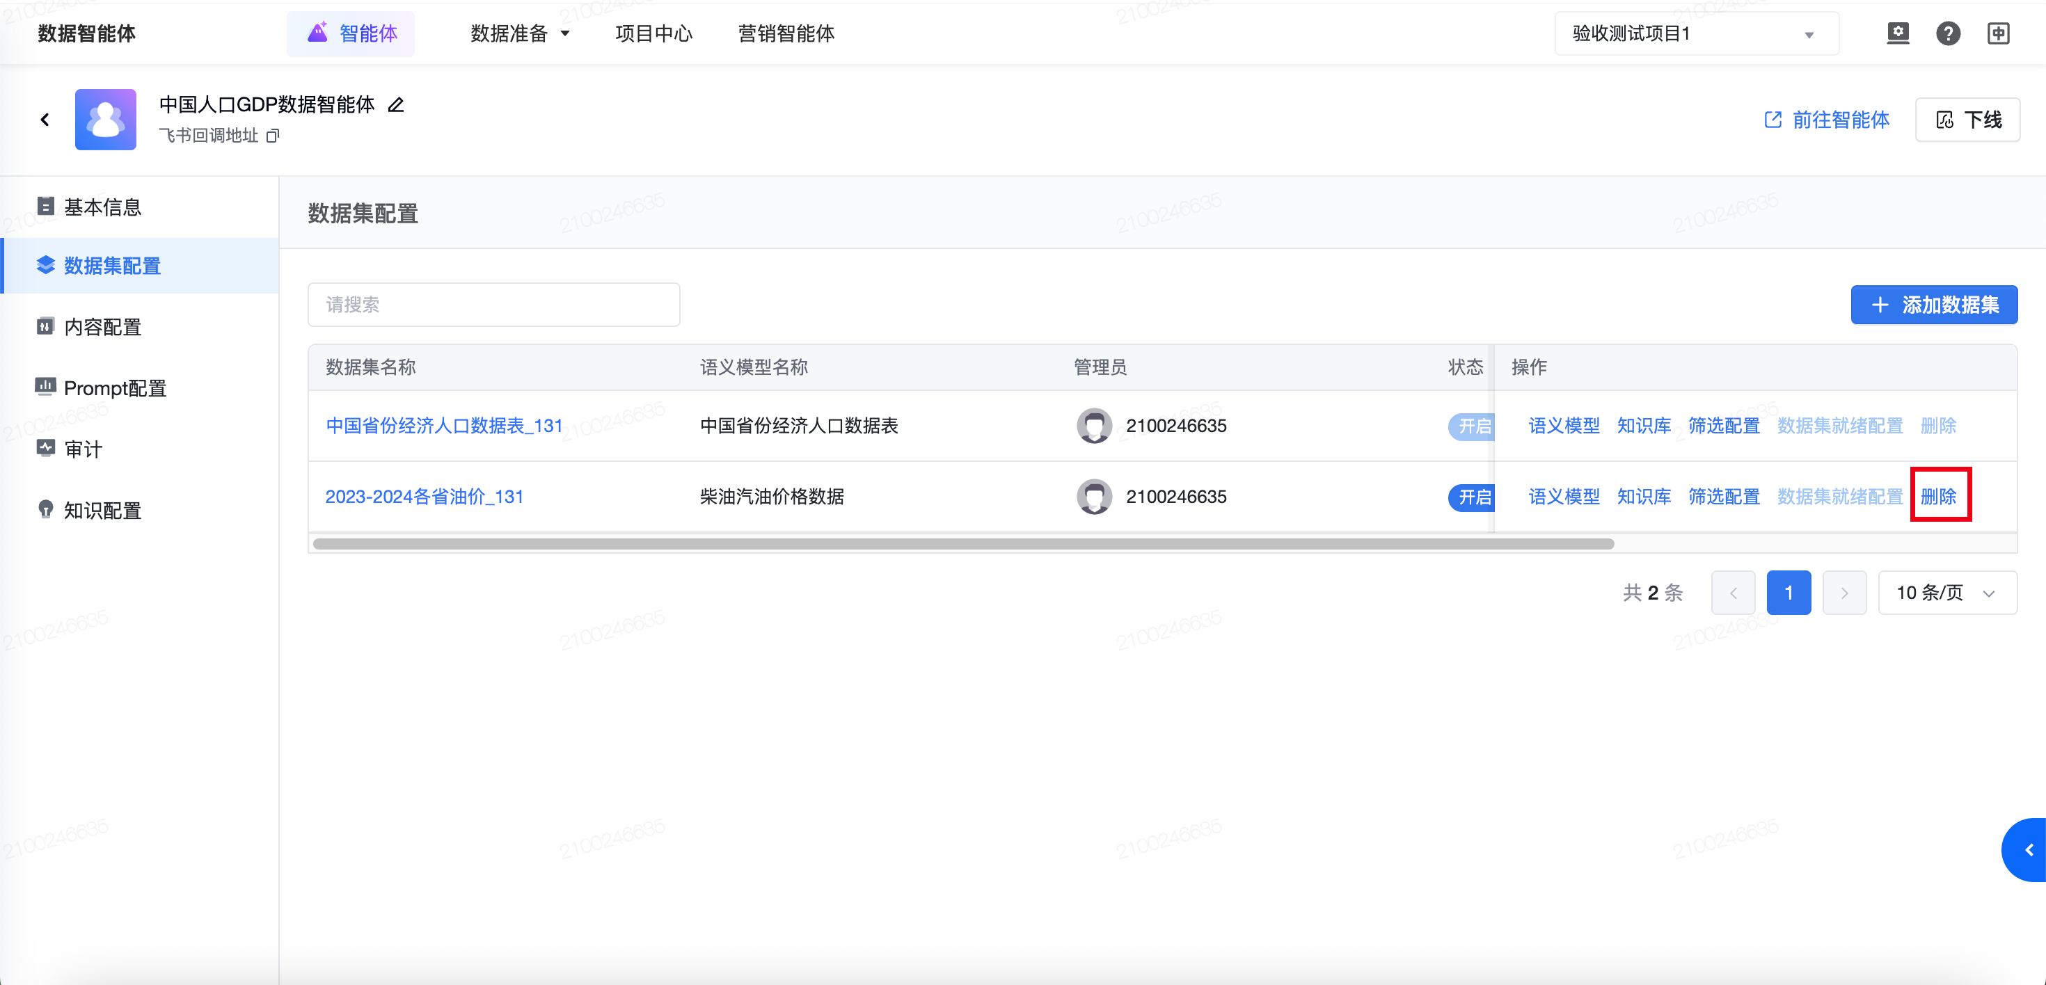2046x985 pixels.
Task: Click admin avatar in 柴油汽油价格数据 row
Action: pyautogui.click(x=1094, y=497)
